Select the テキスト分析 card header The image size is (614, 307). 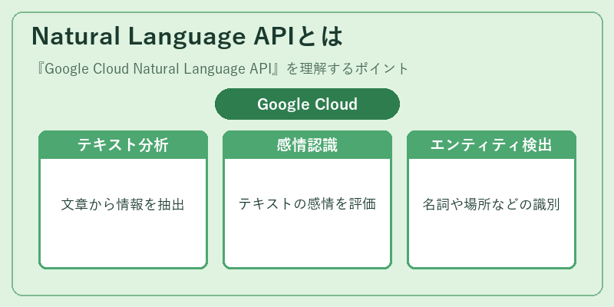coord(123,145)
